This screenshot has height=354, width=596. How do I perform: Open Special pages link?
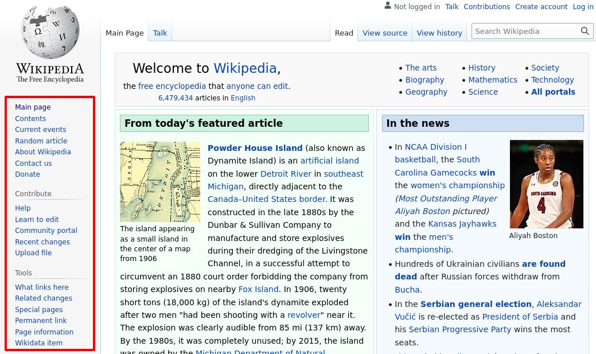point(39,309)
